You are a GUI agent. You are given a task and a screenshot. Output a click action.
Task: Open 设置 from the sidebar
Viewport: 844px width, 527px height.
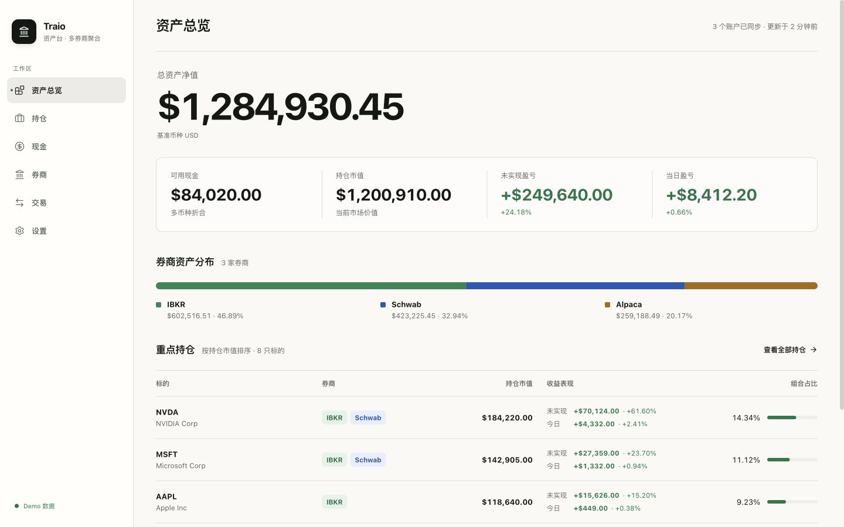tap(66, 231)
